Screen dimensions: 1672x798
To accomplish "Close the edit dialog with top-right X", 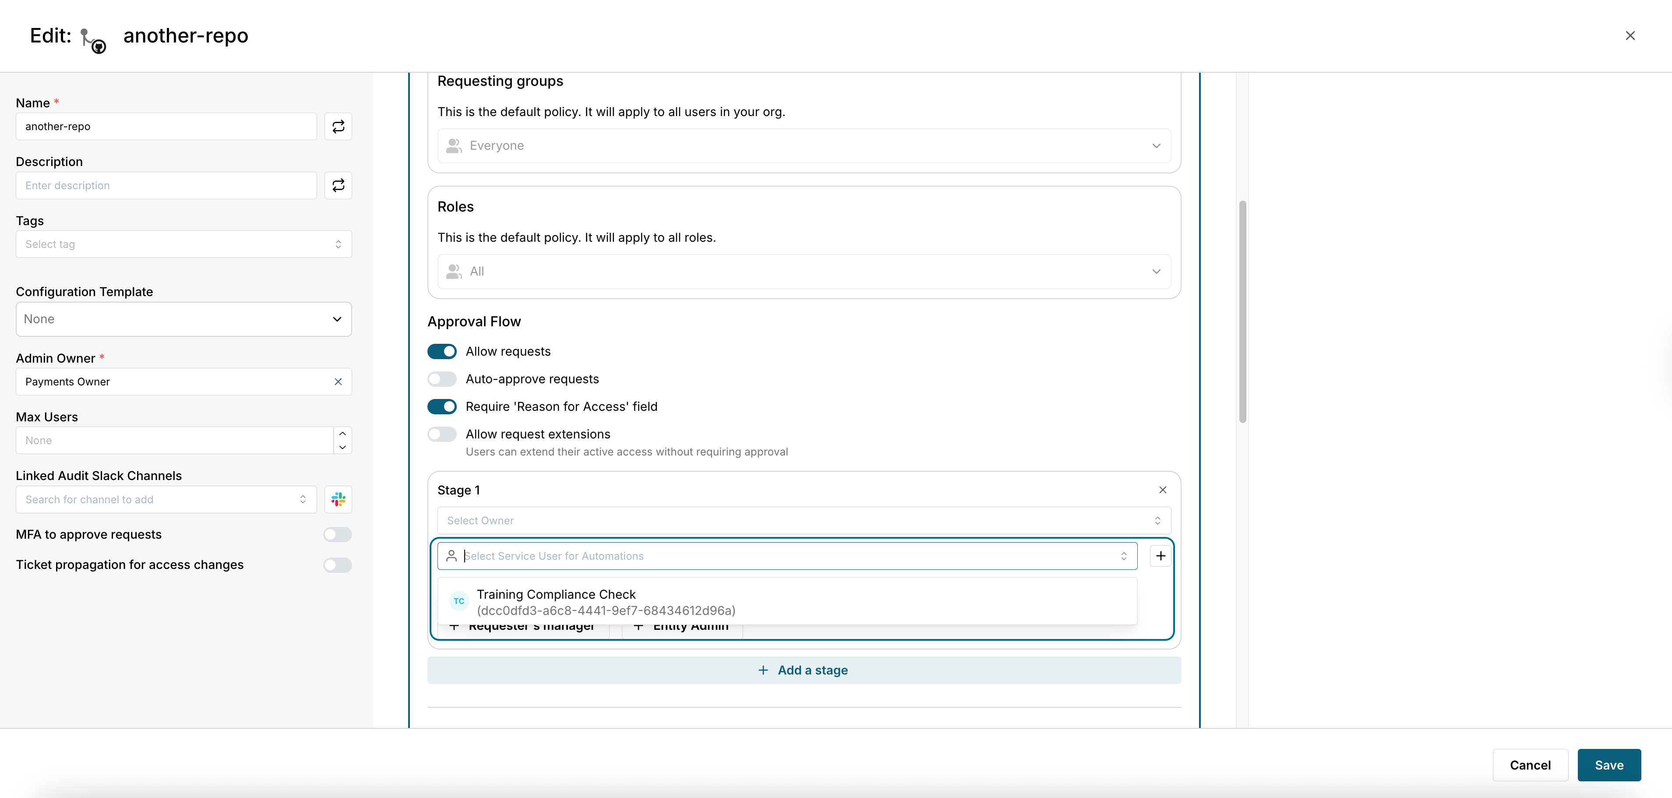I will coord(1630,36).
